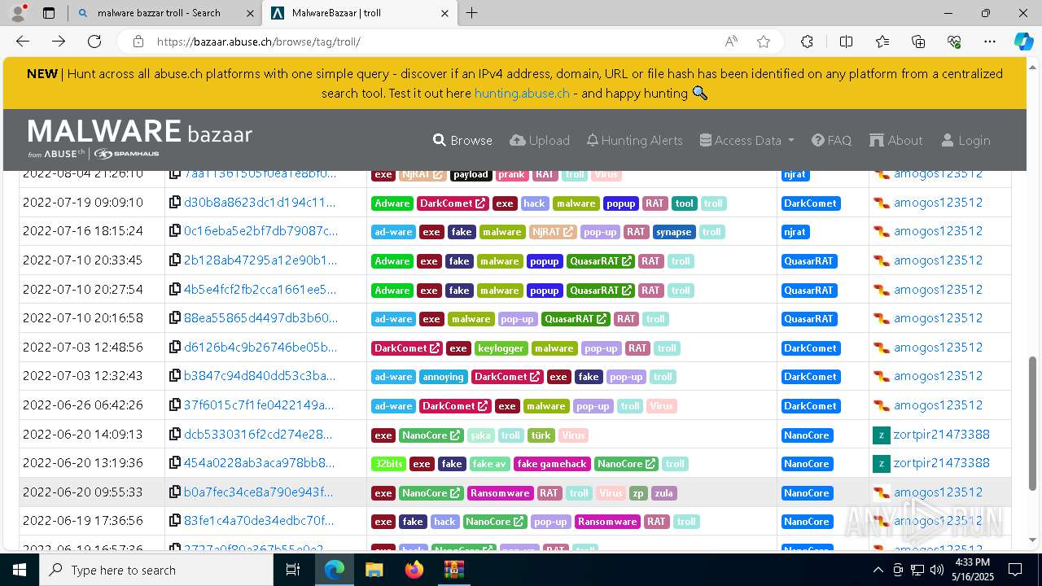Viewport: 1042px width, 586px height.
Task: Open reporter amogos123512 on 2022-07-19 row
Action: pos(938,202)
